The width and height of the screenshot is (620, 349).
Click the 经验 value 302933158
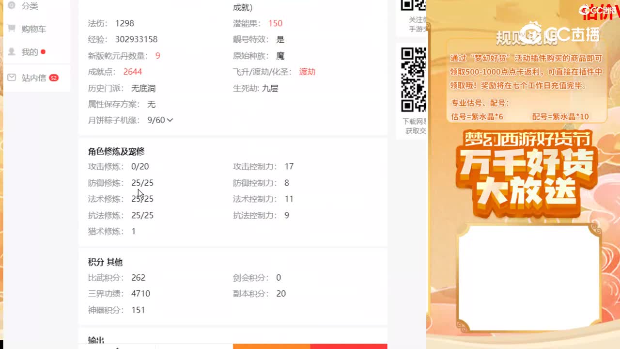point(136,39)
